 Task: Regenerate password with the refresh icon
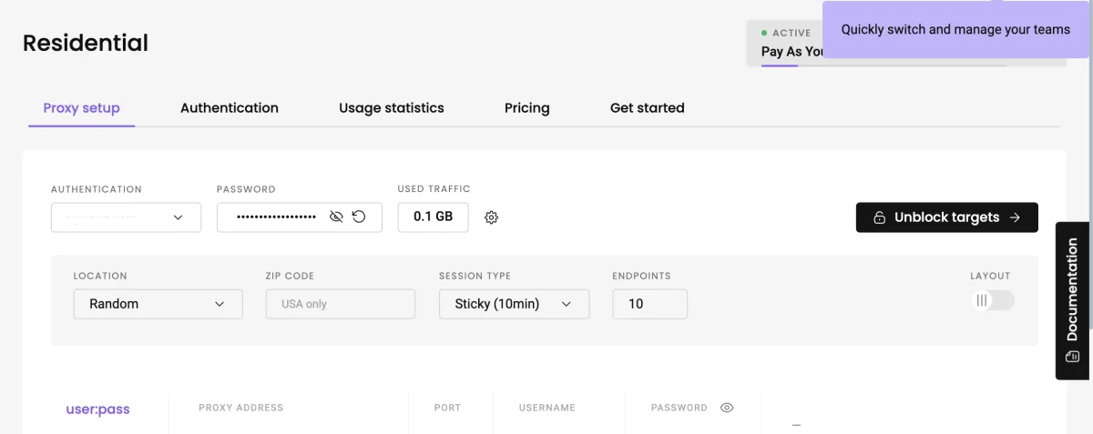359,217
